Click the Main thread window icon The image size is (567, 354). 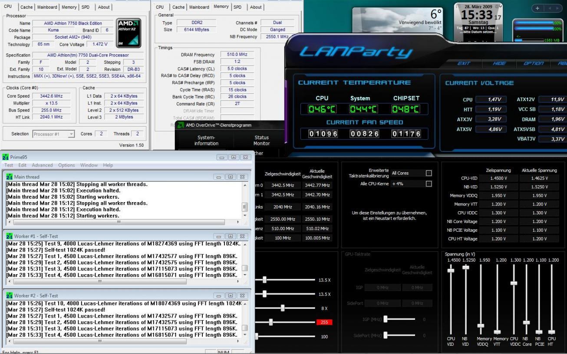click(10, 177)
